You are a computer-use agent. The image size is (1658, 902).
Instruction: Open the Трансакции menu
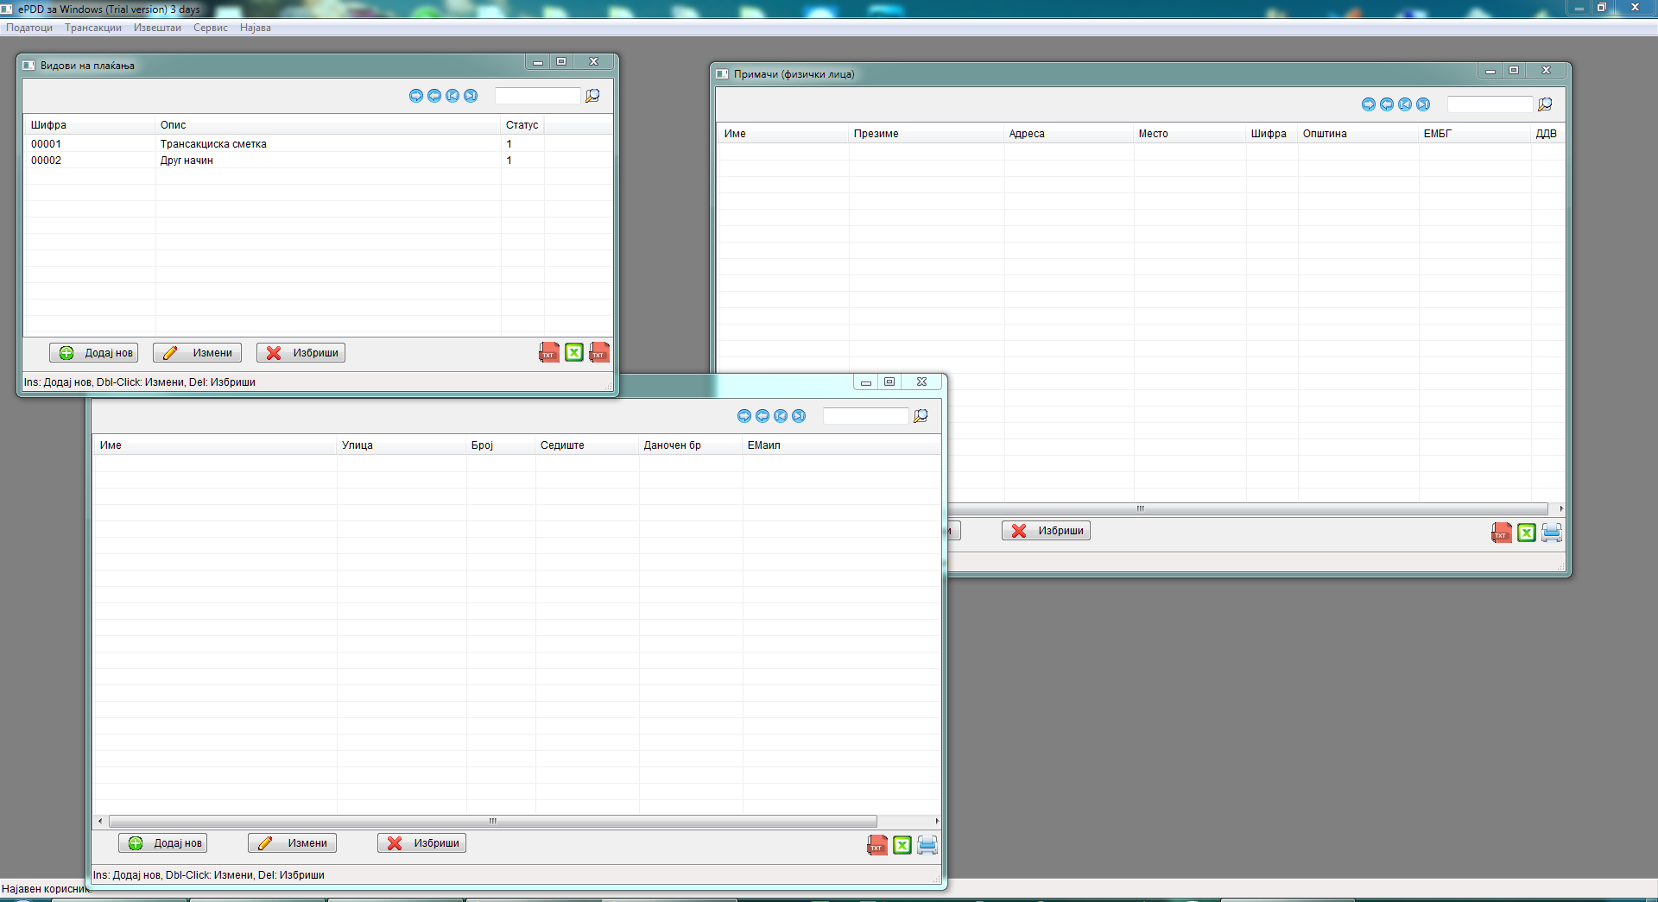93,28
